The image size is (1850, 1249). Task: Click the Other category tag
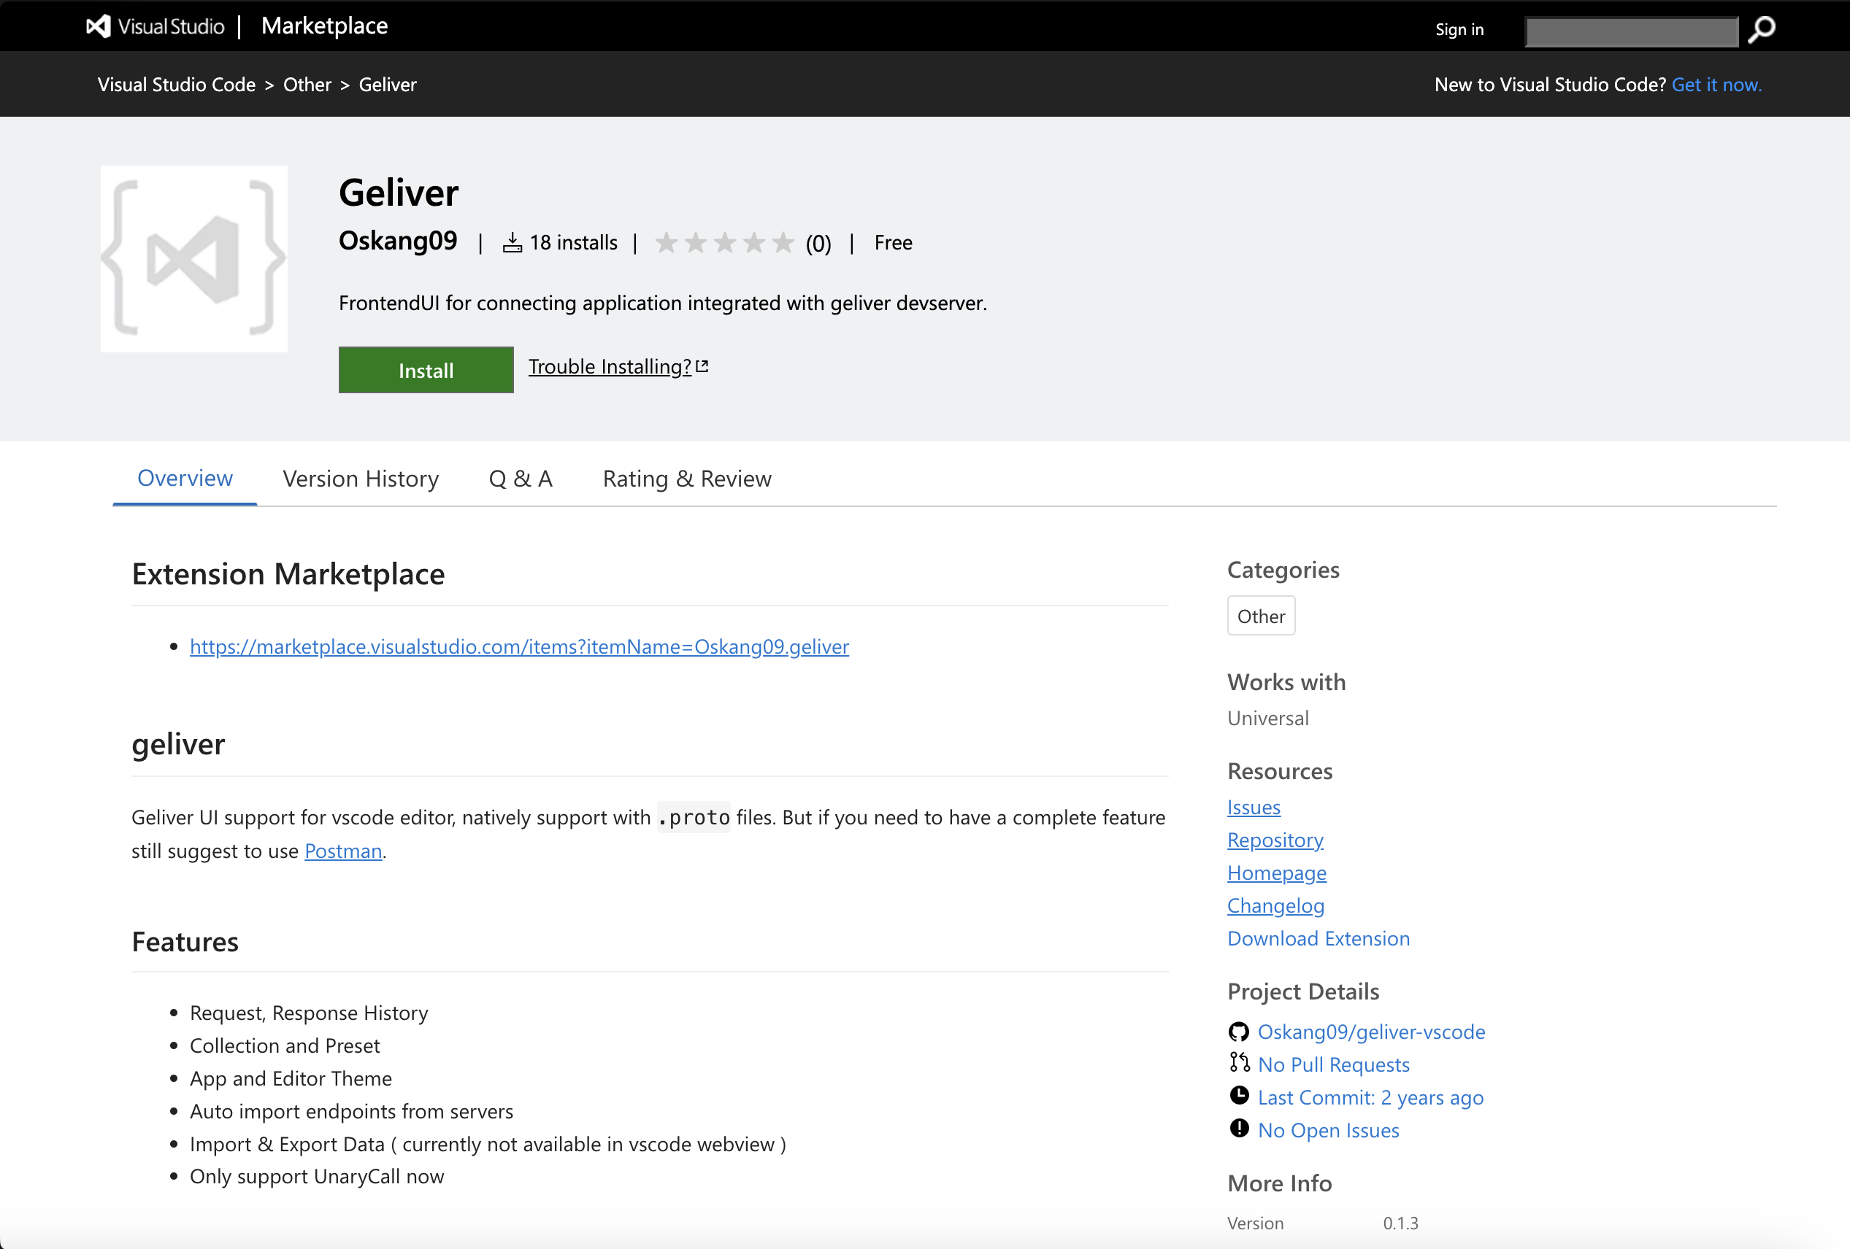coord(1261,616)
